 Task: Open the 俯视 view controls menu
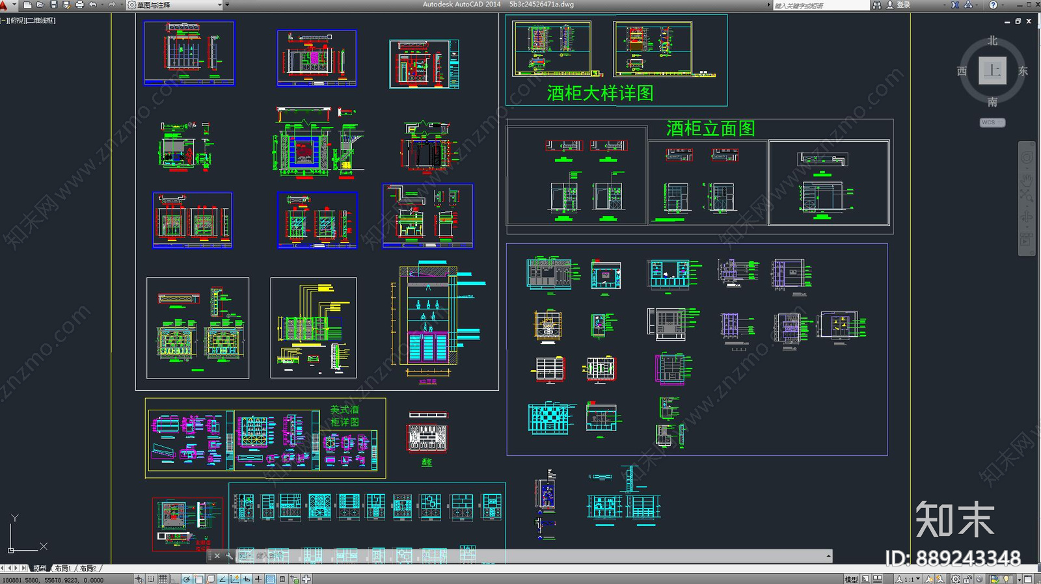[16, 20]
